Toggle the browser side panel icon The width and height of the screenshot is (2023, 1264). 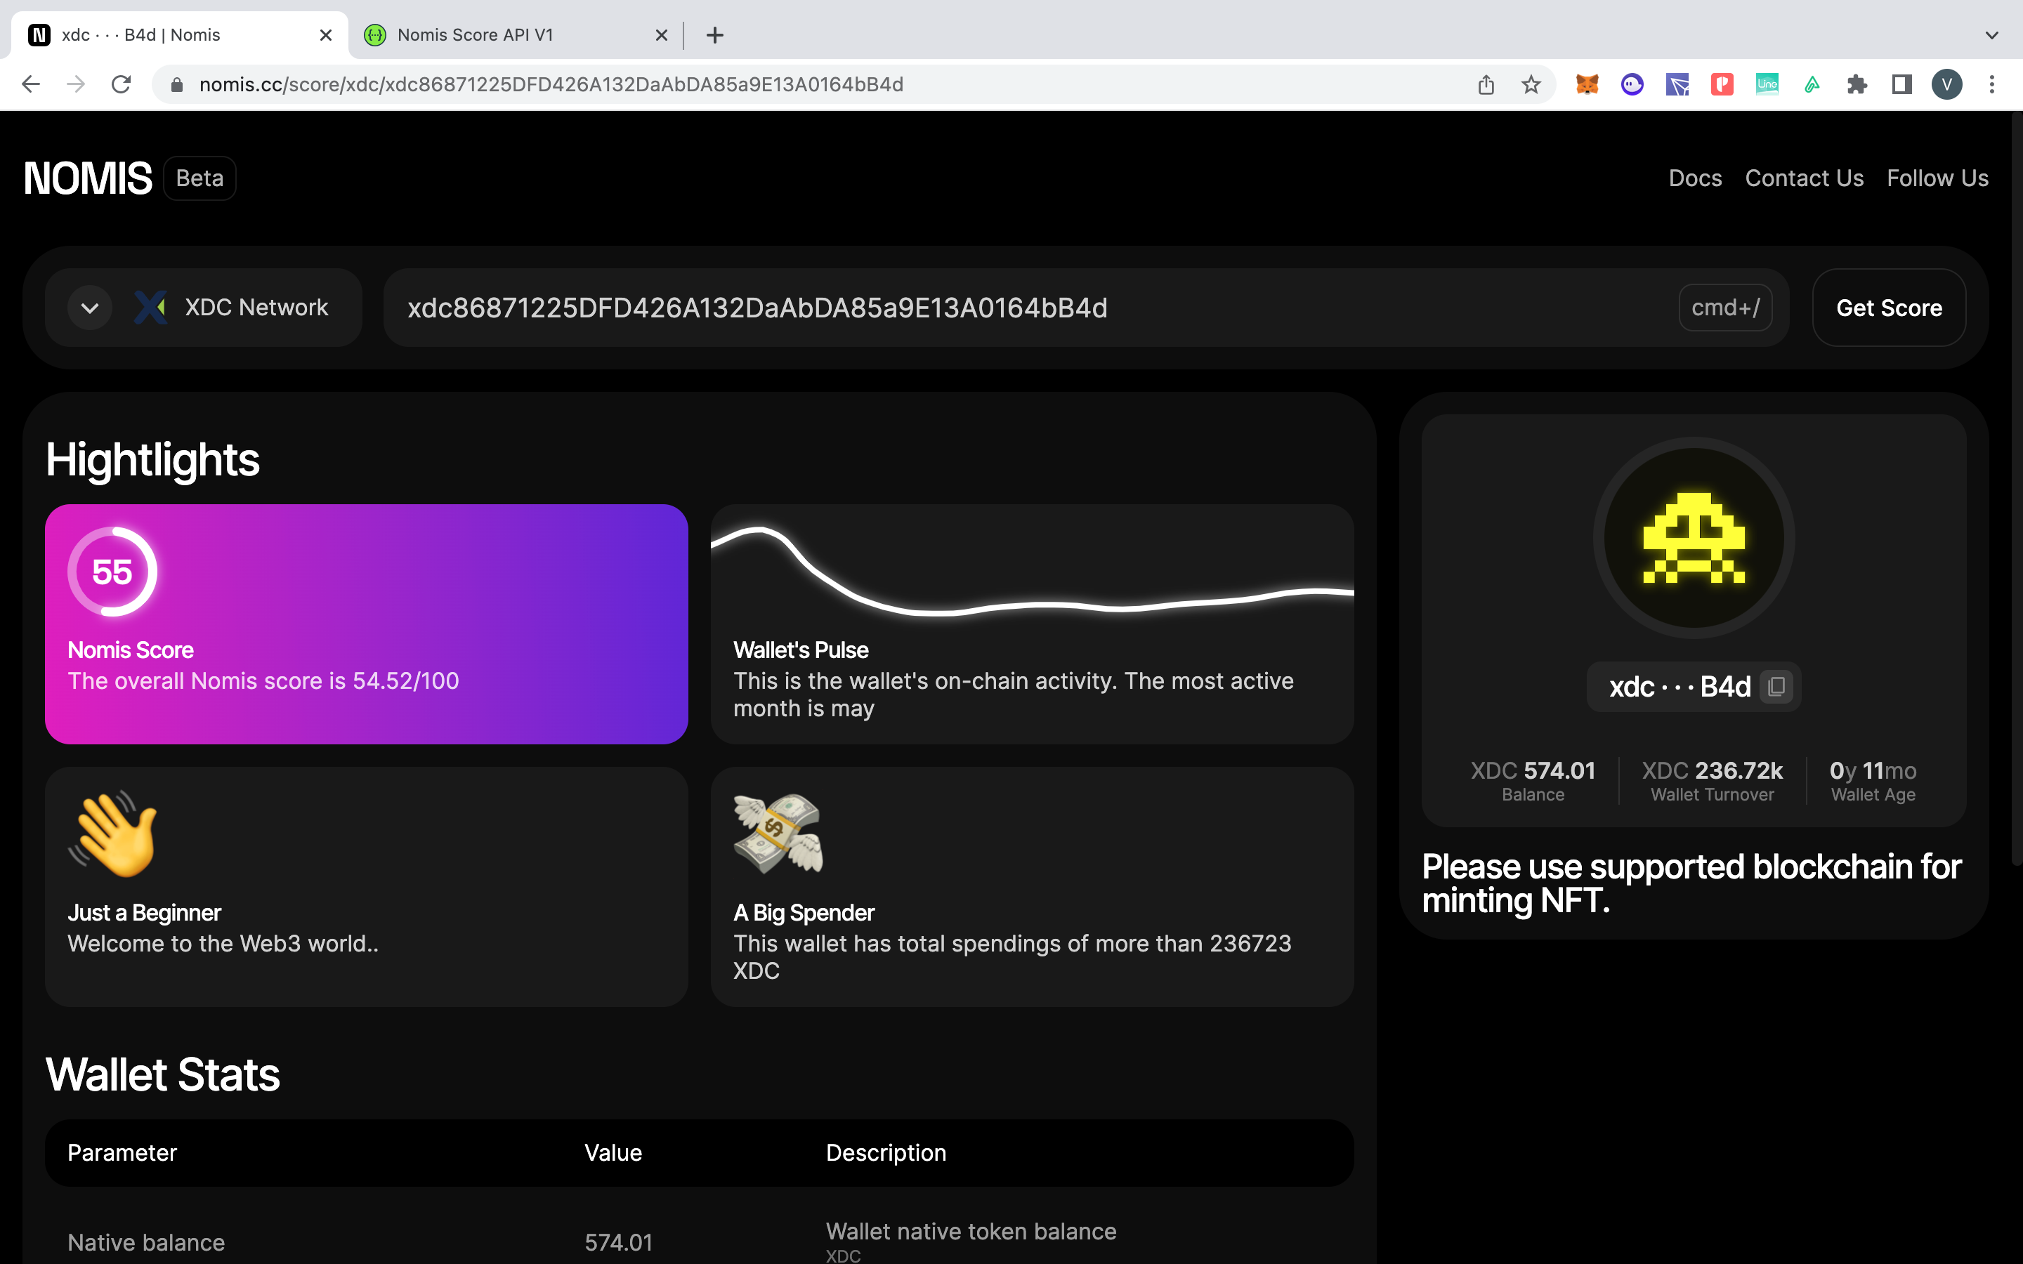click(1901, 84)
